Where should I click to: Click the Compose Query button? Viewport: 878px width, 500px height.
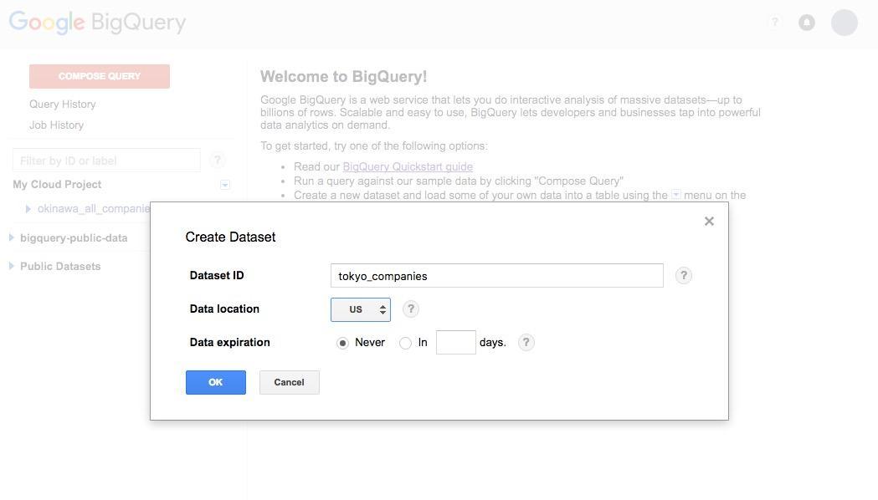[x=100, y=76]
